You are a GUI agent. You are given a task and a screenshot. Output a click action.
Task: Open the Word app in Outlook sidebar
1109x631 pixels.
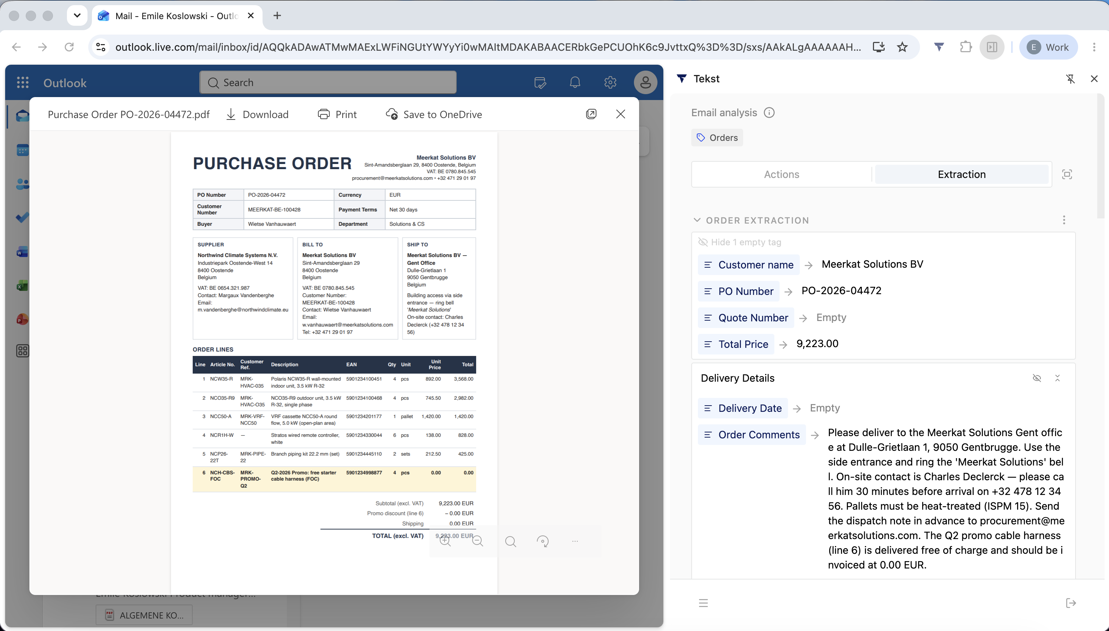point(22,252)
